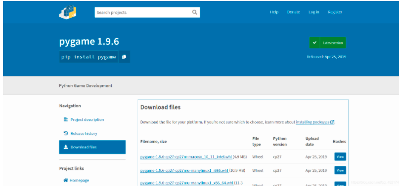Click the Filename, size column header
This screenshot has width=399, height=192.
point(153,141)
